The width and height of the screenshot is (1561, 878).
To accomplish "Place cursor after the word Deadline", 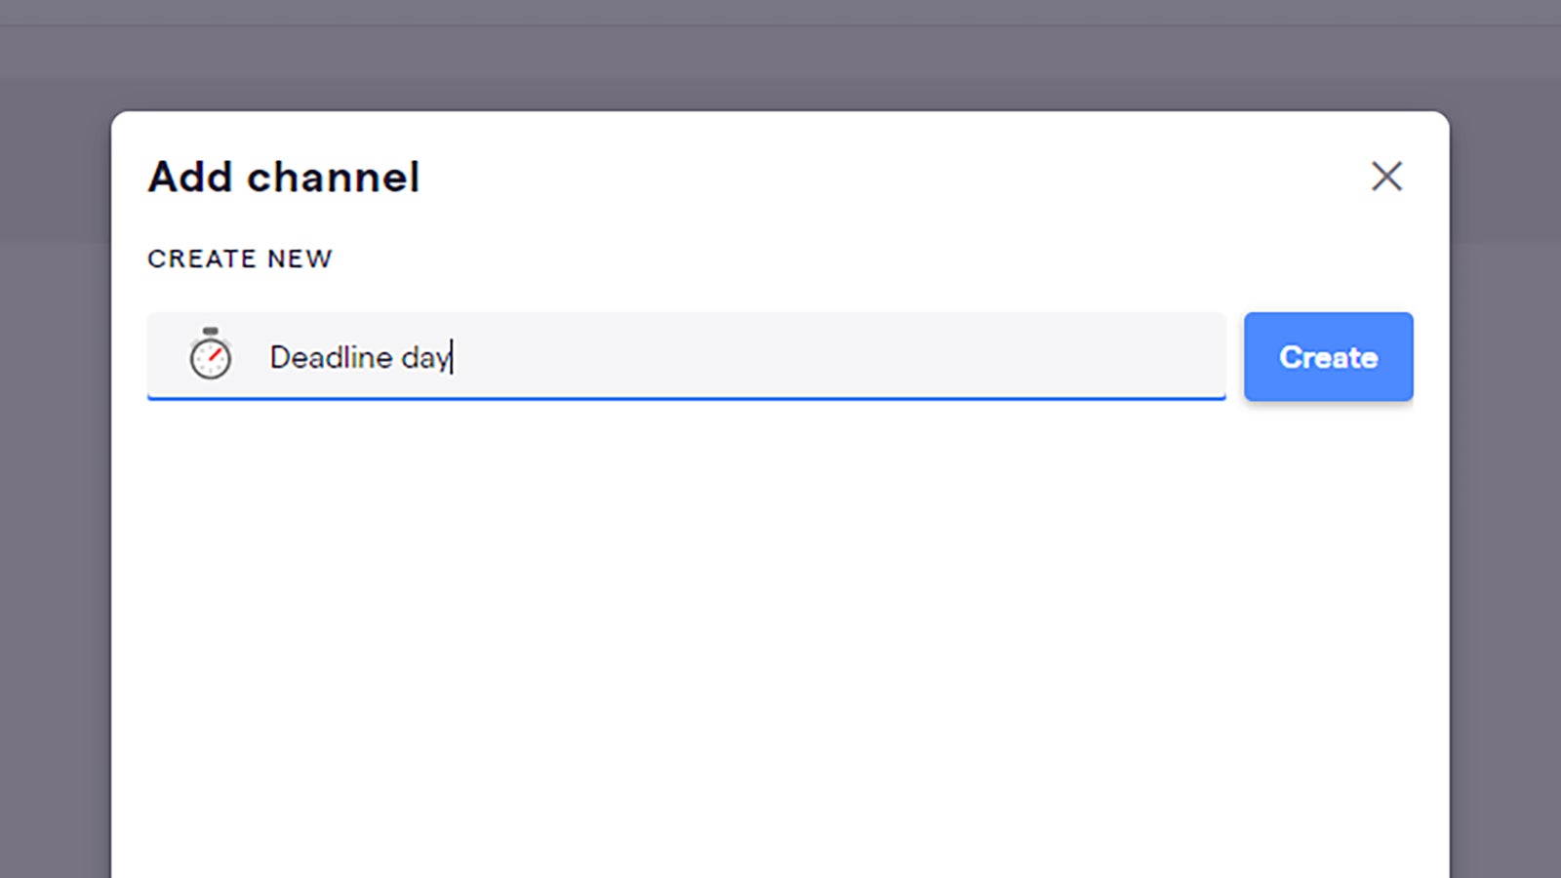I will point(394,357).
